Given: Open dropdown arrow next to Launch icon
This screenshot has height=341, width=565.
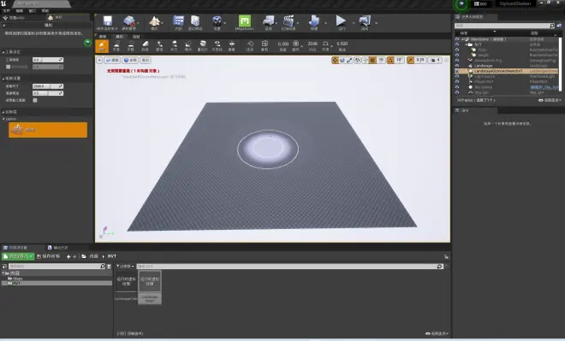Looking at the screenshot, I should [376, 23].
